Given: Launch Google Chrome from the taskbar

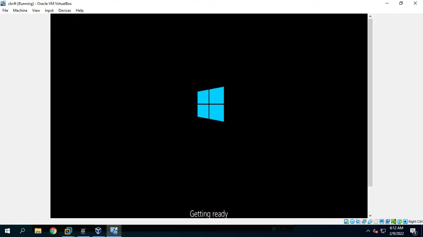Looking at the screenshot, I should tap(53, 231).
